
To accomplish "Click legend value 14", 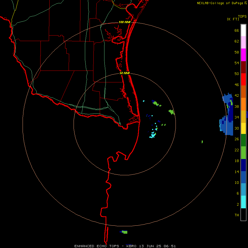I will [237, 172].
